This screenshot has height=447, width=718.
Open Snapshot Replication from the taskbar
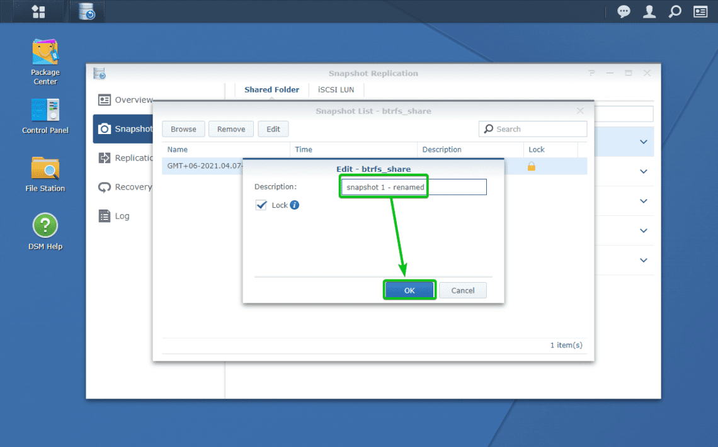click(86, 11)
